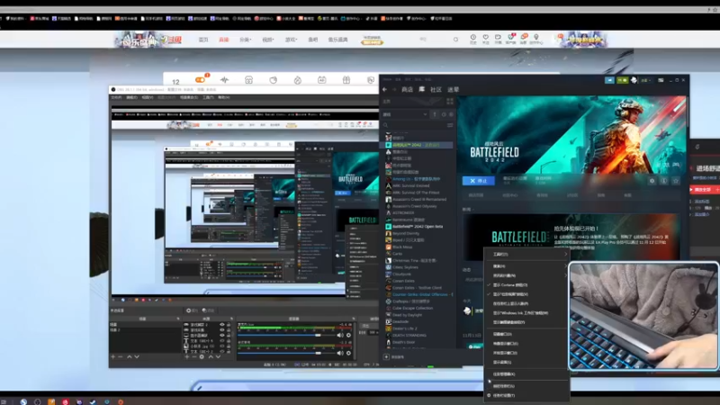This screenshot has width=720, height=405.
Task: Open OBS scene transition dropdown
Action: click(366, 326)
